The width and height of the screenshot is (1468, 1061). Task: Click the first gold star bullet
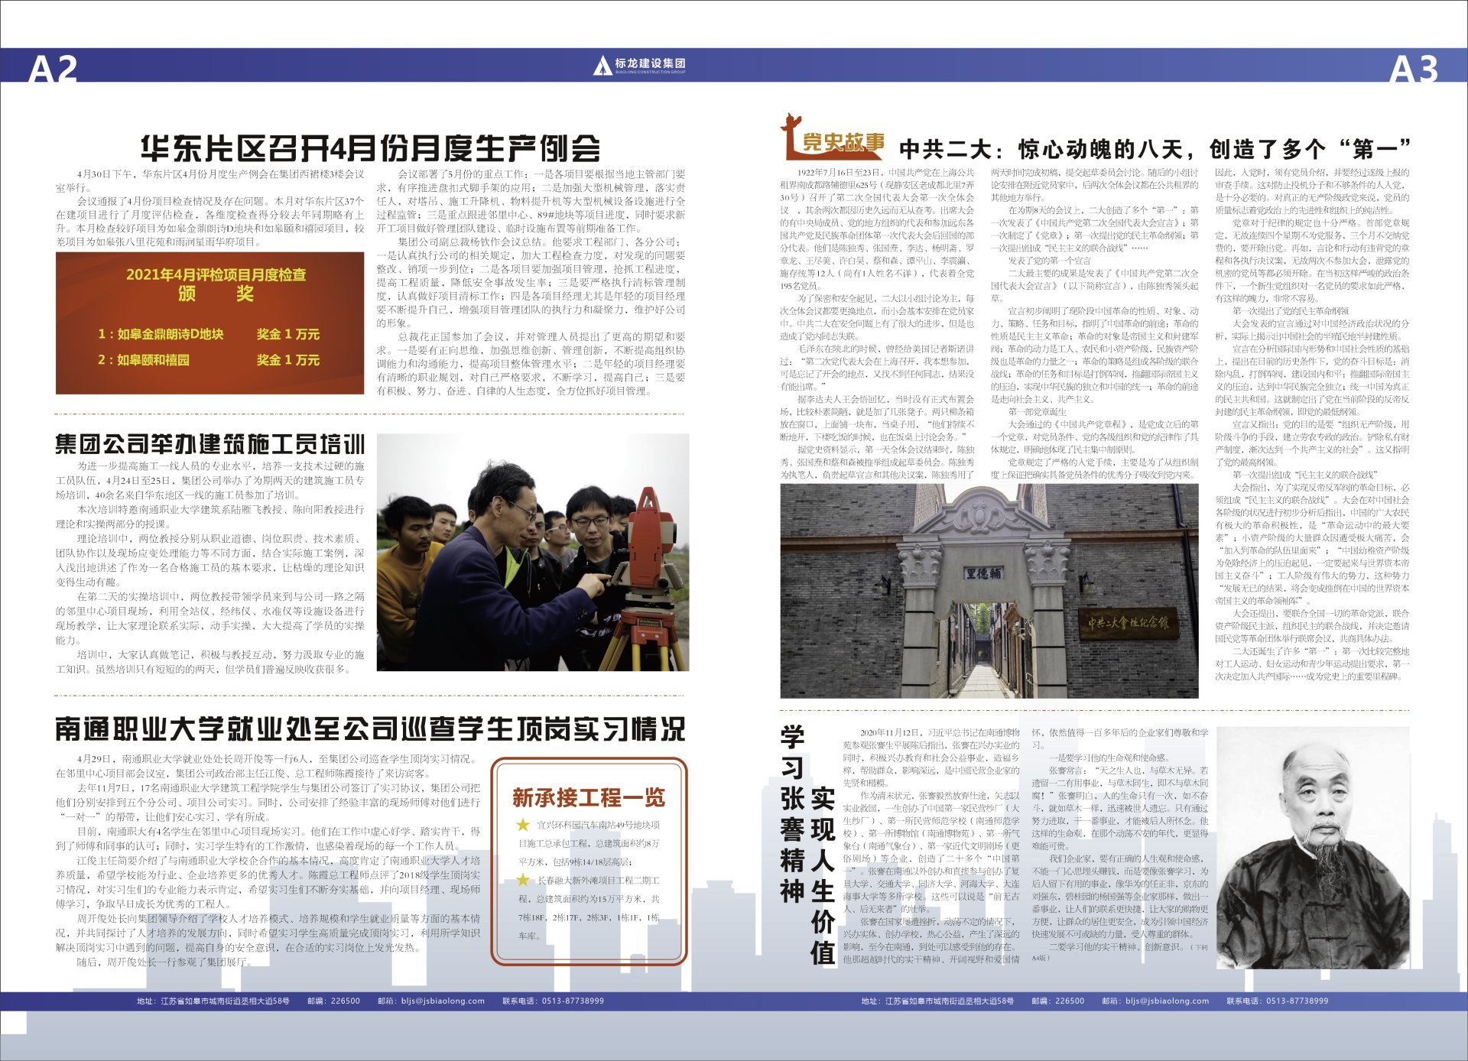point(523,825)
